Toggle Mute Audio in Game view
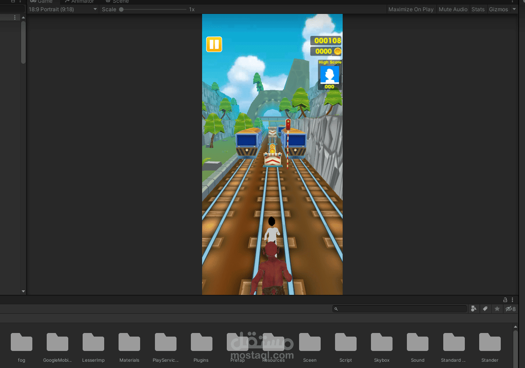This screenshot has width=525, height=368. (453, 9)
